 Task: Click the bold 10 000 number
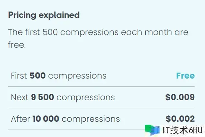coord(46,119)
